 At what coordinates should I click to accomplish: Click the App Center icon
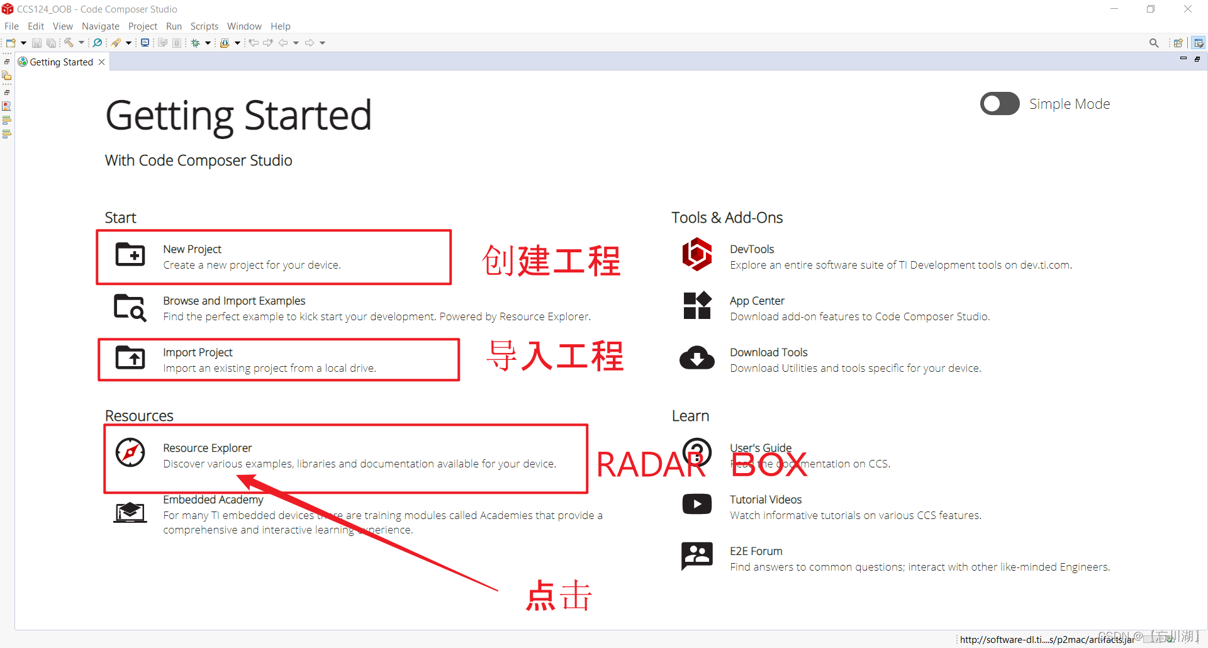click(x=697, y=306)
